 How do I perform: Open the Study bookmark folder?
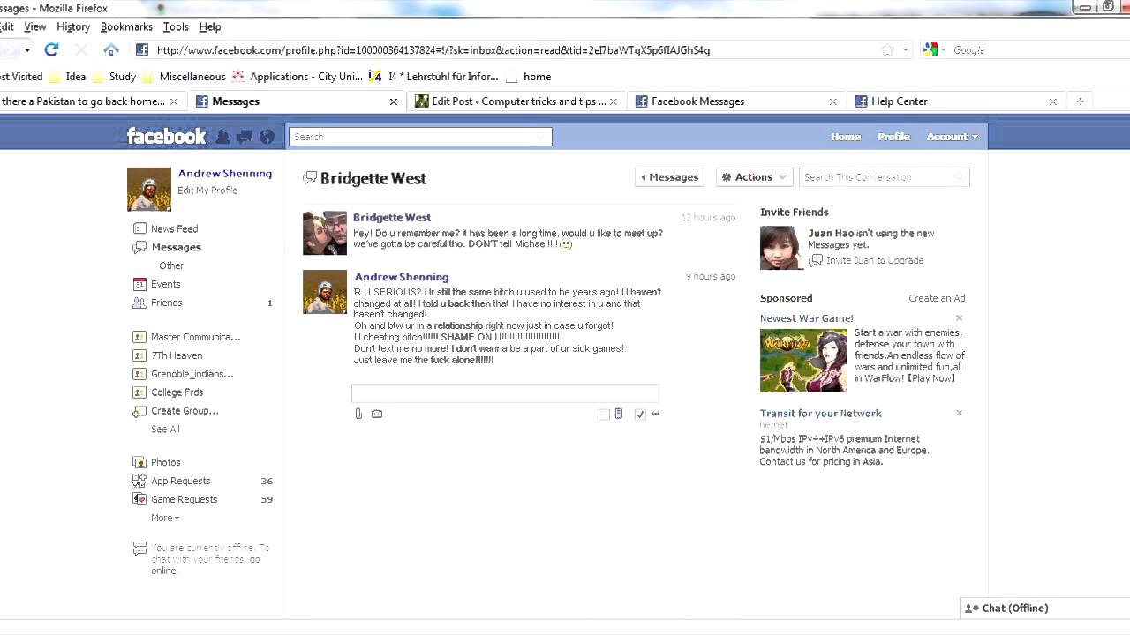click(115, 77)
